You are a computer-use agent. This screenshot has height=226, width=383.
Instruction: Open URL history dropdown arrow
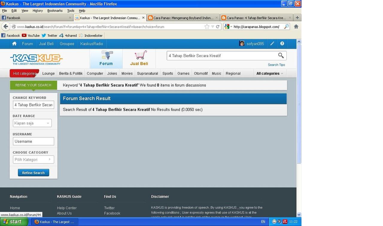pyautogui.click(x=212, y=27)
